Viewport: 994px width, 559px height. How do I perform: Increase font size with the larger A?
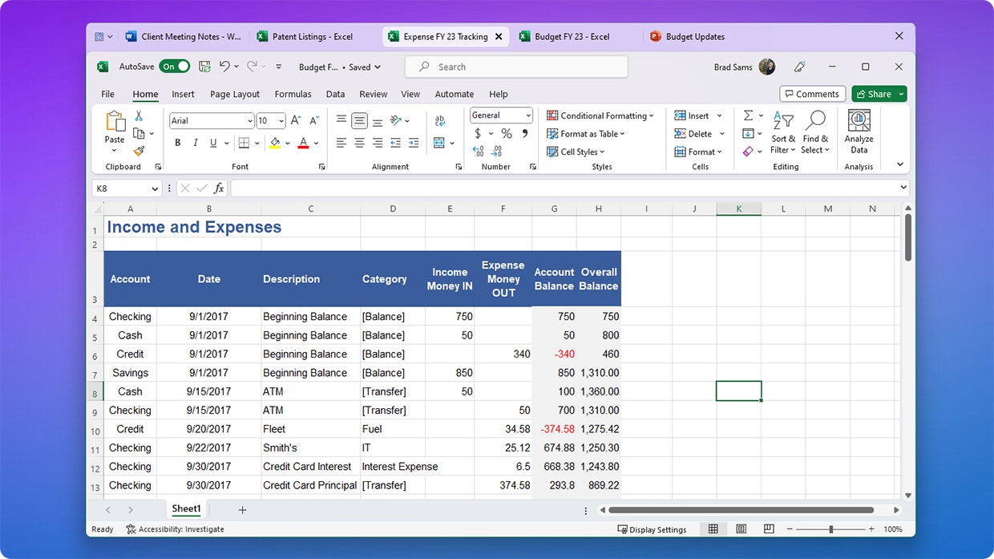296,121
